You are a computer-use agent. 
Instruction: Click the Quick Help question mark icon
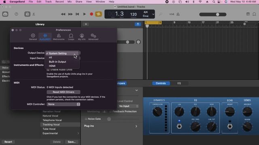pyautogui.click(x=16, y=14)
